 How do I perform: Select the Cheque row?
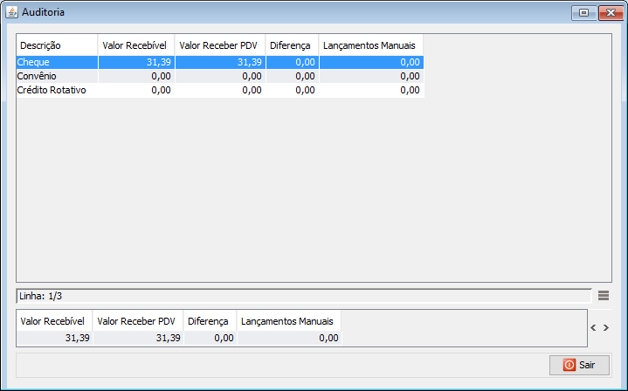pyautogui.click(x=57, y=63)
